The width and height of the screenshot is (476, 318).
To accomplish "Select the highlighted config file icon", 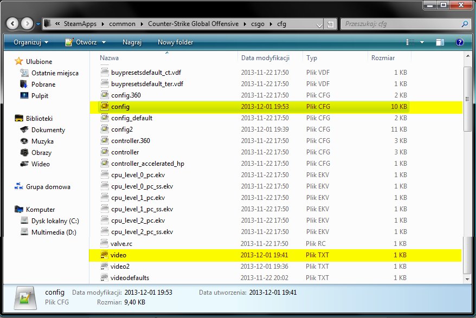I will pos(105,106).
